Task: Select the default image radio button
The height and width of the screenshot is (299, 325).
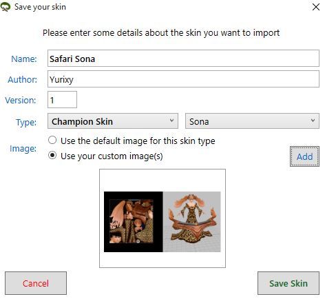Action: 52,140
